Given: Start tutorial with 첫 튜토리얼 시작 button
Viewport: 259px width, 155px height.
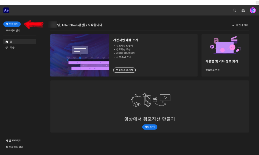Looking at the screenshot, I should (124, 70).
